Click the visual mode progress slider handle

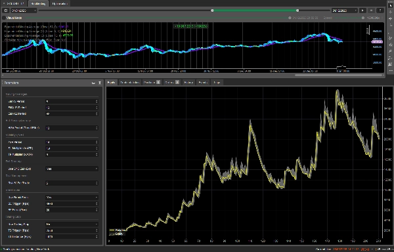[290, 18]
